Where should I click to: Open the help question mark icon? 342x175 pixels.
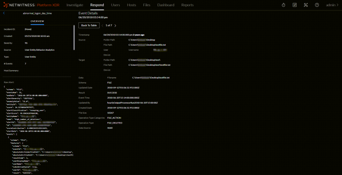[317, 5]
